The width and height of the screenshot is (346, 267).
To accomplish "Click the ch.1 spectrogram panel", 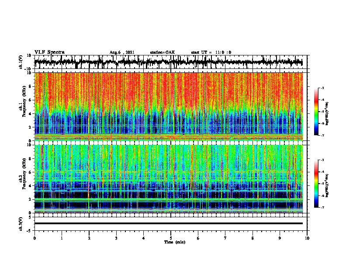I will pos(168,106).
